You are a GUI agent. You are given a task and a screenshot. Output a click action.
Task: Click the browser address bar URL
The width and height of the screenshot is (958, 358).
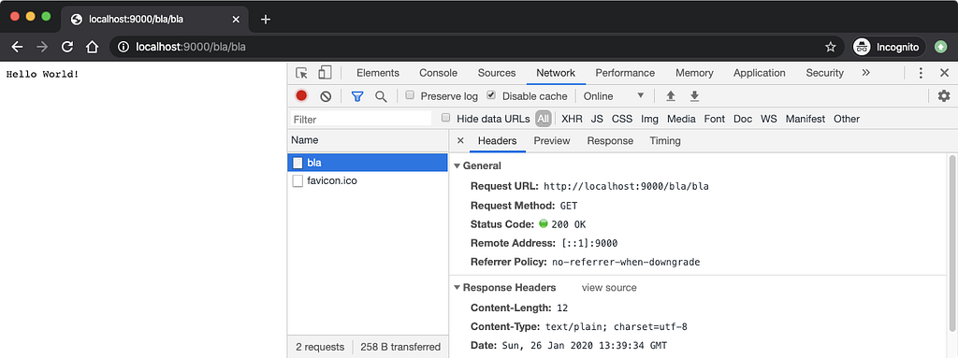point(191,47)
